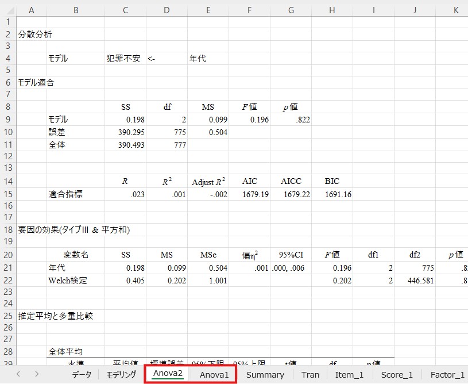Open the Tran sheet tab
Screen dimensions: 468x384
coord(310,375)
